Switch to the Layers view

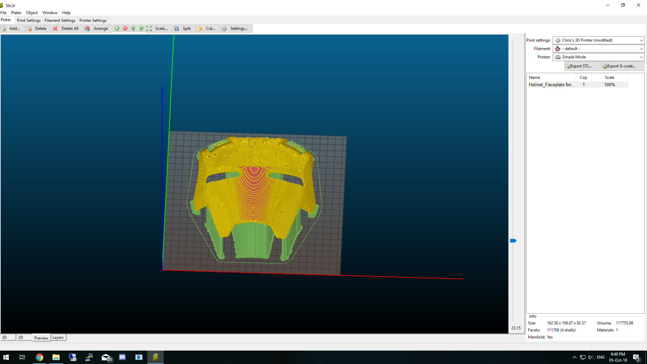click(x=58, y=337)
